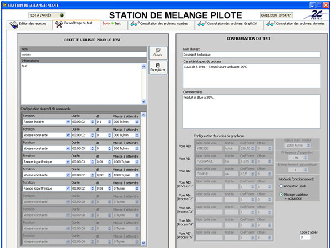Expand the first Rampe logarithmique function dropdown
Viewport: 331px width, 248px height.
[x=67, y=161]
